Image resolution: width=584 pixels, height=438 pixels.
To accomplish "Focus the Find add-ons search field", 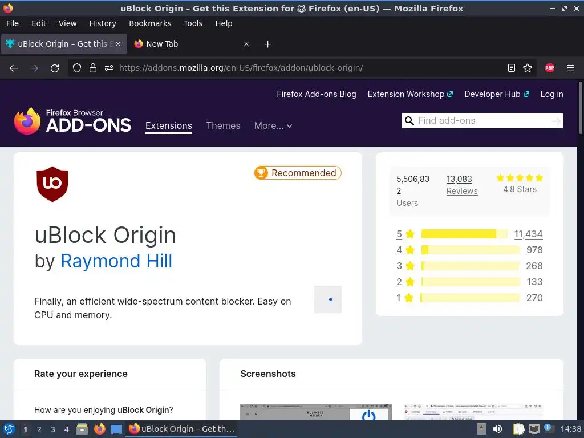I will click(x=482, y=121).
